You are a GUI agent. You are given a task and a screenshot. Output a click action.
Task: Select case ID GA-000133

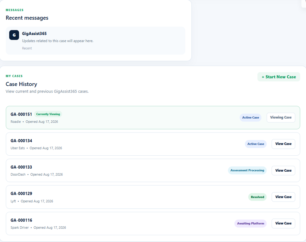pos(21,167)
